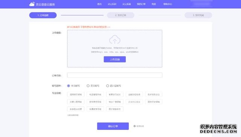Image resolution: width=241 pixels, height=137 pixels.
Task: Click step 1 订单创建 pill
Action: [43, 15]
